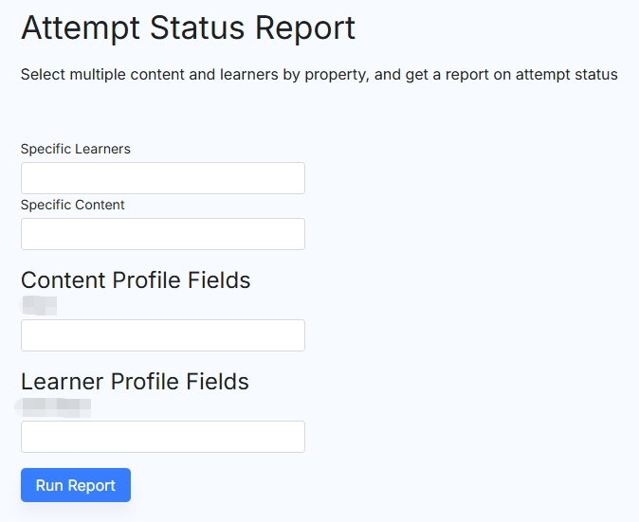Click the Specific Learners label

pos(76,149)
